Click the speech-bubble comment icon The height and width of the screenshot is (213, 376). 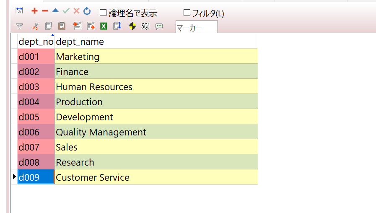159,26
